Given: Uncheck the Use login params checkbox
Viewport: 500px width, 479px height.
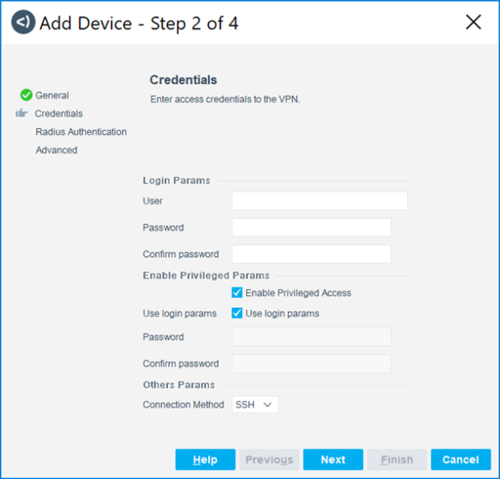Looking at the screenshot, I should pyautogui.click(x=237, y=313).
